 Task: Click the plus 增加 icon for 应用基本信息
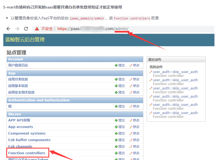pyautogui.click(x=116, y=86)
